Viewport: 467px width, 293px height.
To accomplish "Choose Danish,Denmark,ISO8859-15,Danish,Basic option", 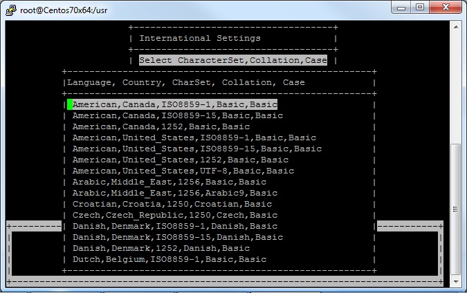I will [x=177, y=238].
